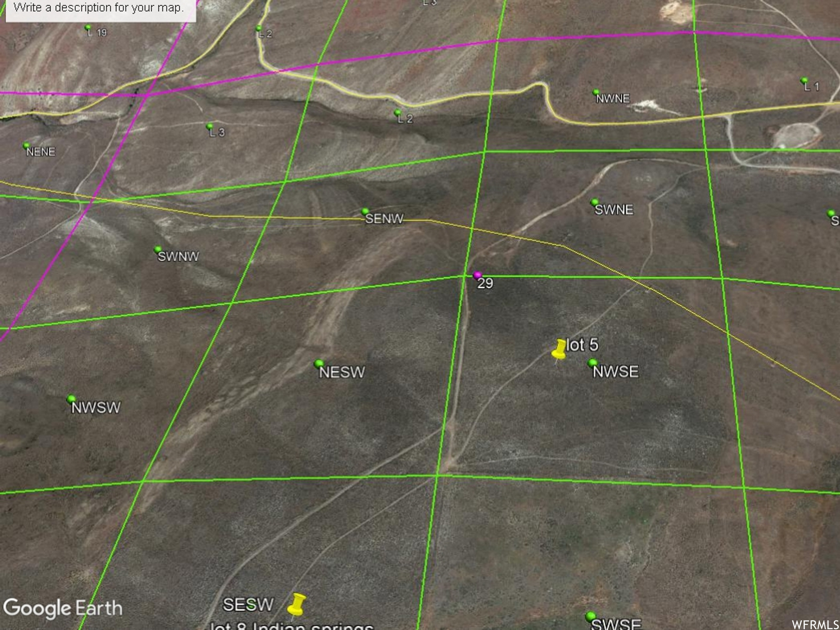840x630 pixels.
Task: Click the 'SENW' label text
Action: [x=384, y=219]
